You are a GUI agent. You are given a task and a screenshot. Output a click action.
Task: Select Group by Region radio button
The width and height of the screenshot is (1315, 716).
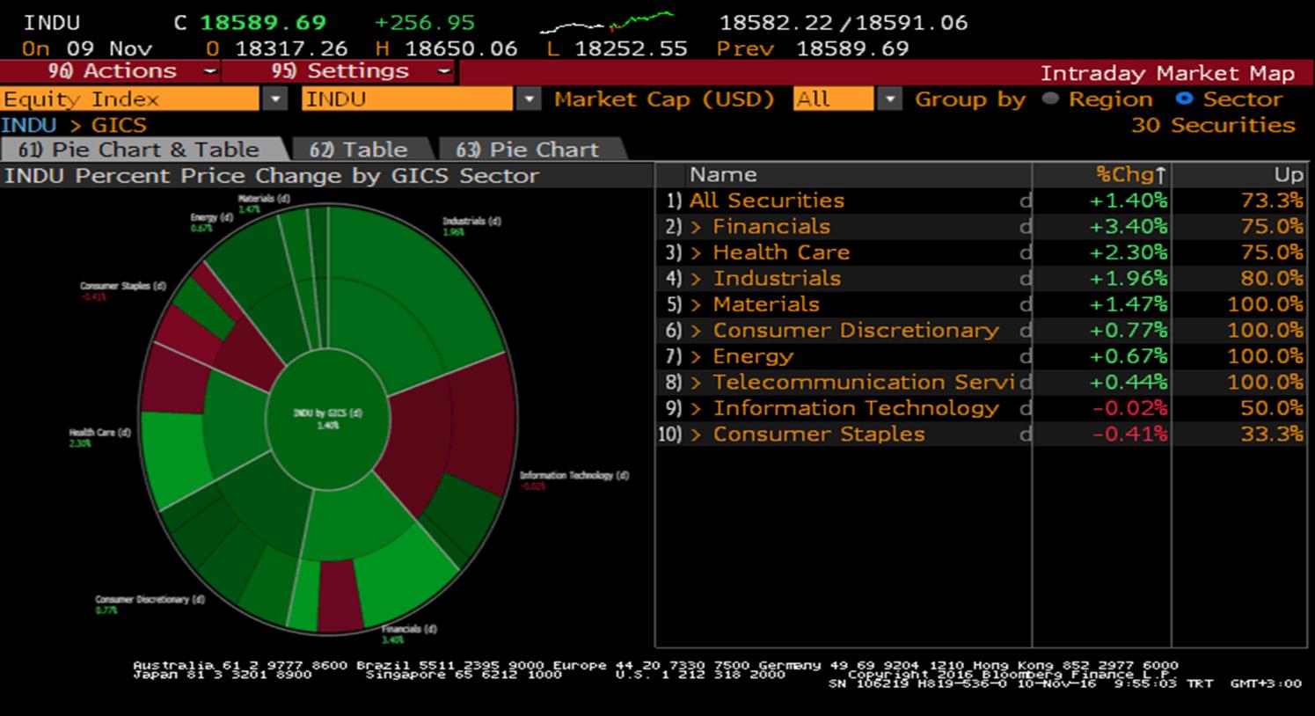click(x=1050, y=99)
